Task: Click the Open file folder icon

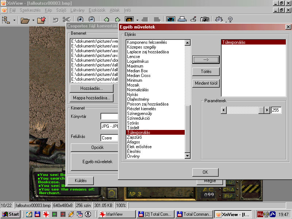Action: [x=25, y=20]
